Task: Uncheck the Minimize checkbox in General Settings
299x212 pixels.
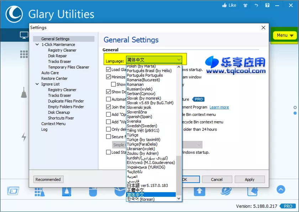Action: pos(109,77)
